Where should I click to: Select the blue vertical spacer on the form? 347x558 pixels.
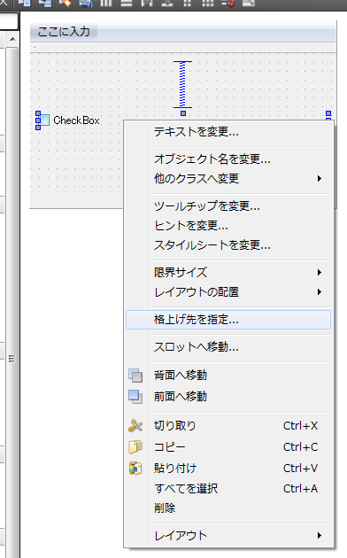pyautogui.click(x=182, y=85)
